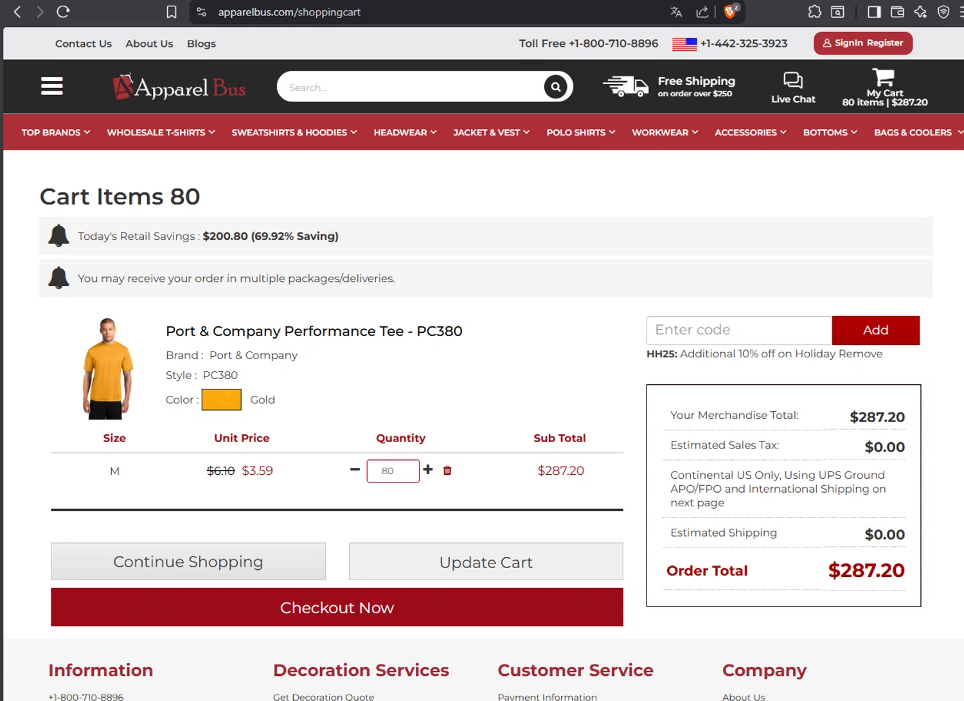Expand Bags & Coolers menu
The height and width of the screenshot is (701, 964).
point(918,132)
